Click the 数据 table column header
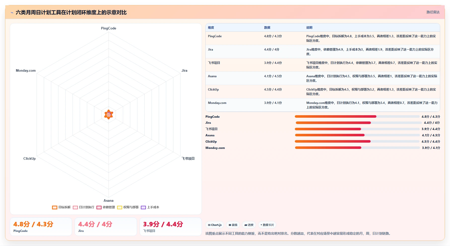Screen dimensions: 450x246 click(x=267, y=28)
